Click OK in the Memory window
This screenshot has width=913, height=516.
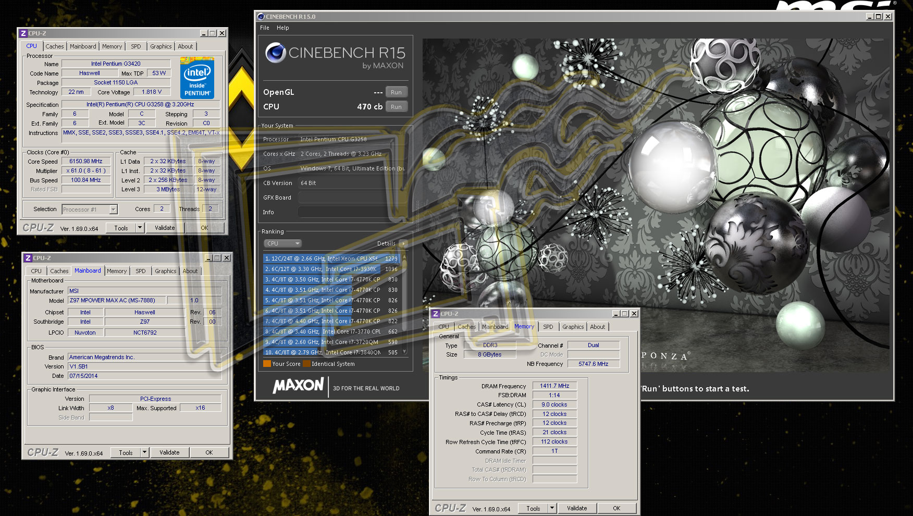click(x=616, y=508)
